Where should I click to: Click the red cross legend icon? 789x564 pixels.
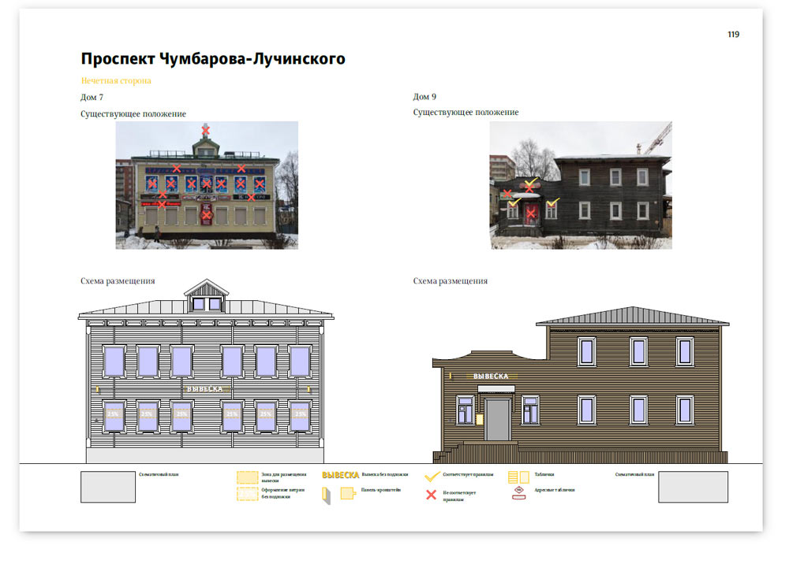coord(432,495)
